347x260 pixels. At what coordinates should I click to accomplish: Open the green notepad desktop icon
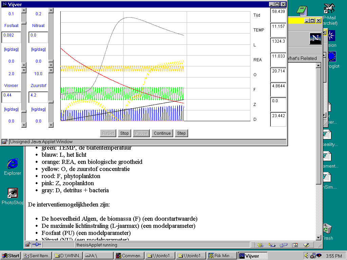(302, 11)
